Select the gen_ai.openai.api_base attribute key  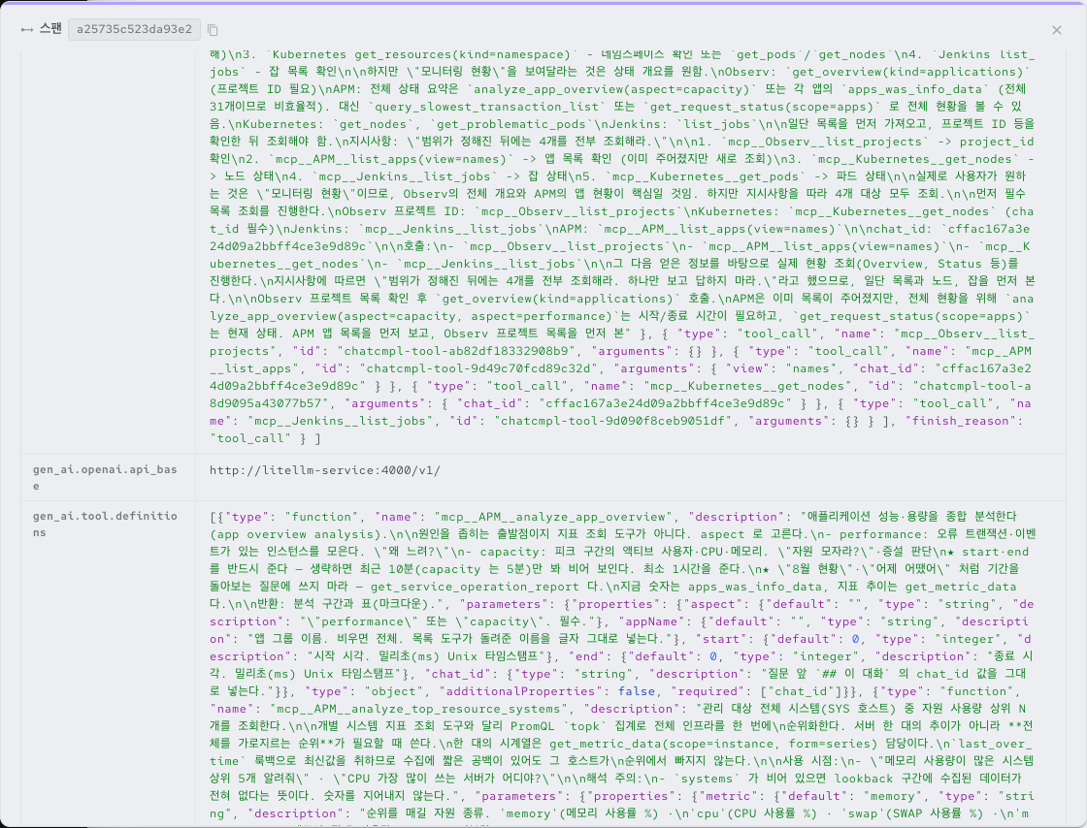point(105,478)
